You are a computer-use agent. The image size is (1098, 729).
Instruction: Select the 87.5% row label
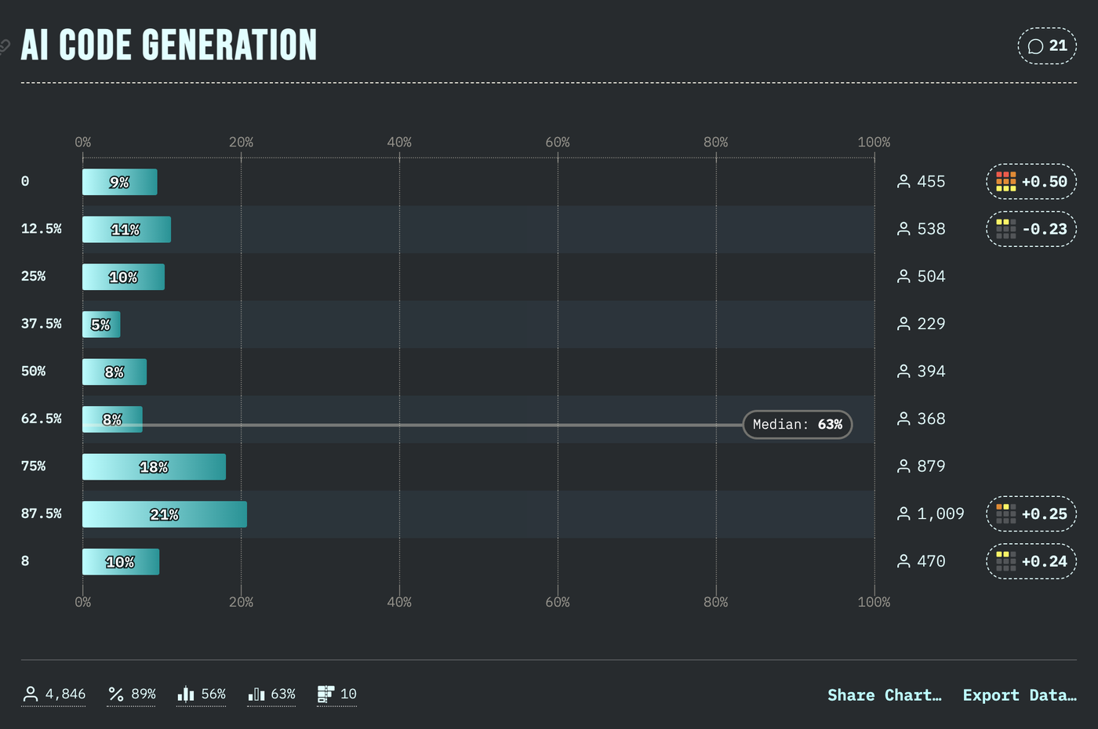tap(42, 513)
